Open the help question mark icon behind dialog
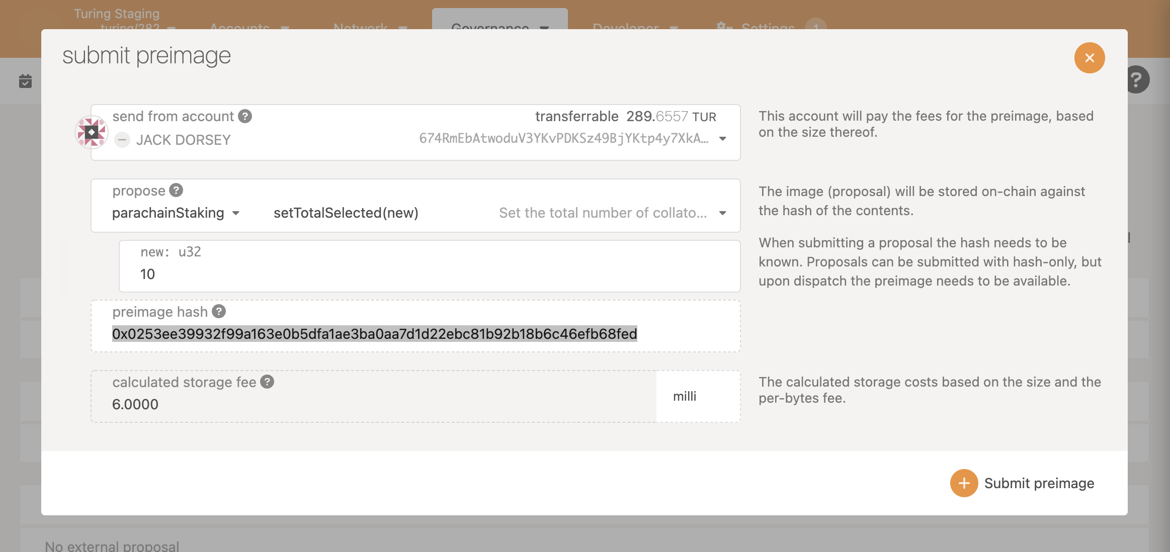Screen dimensions: 1170x552 point(1136,79)
